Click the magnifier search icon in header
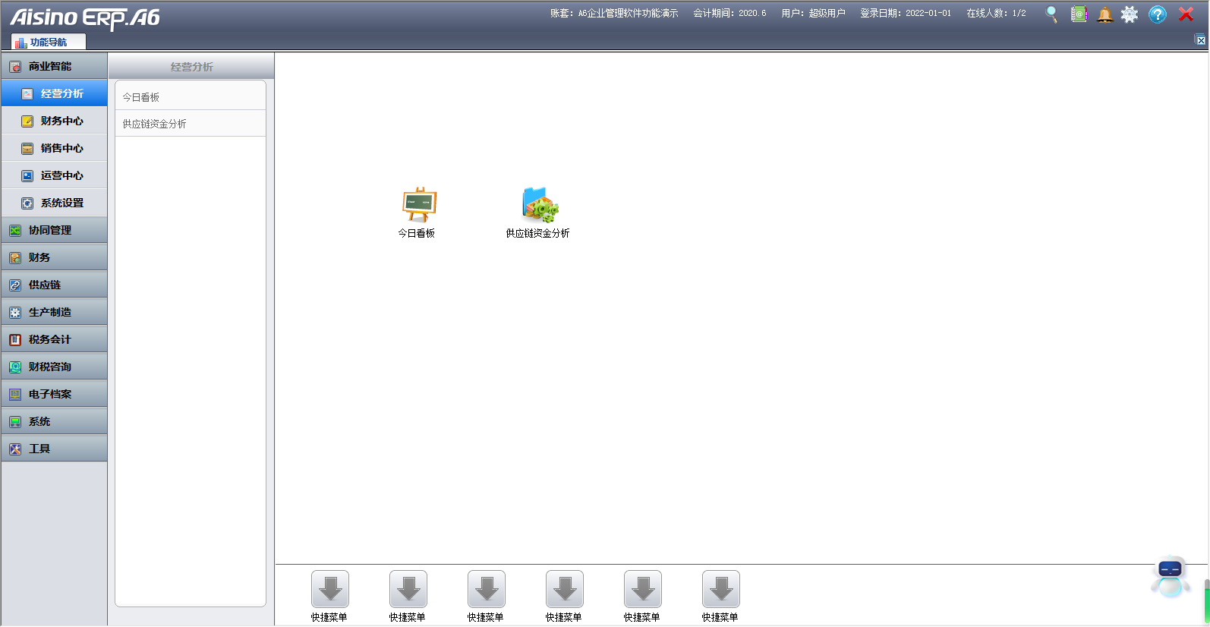 pos(1051,14)
